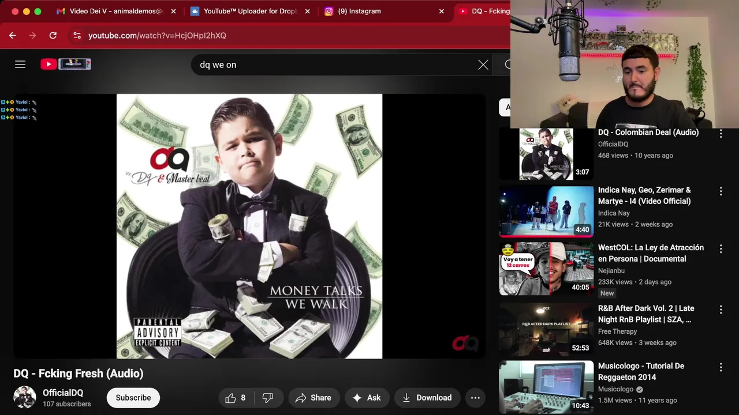Viewport: 739px width, 415px height.
Task: Clear the search box with X
Action: pyautogui.click(x=483, y=65)
